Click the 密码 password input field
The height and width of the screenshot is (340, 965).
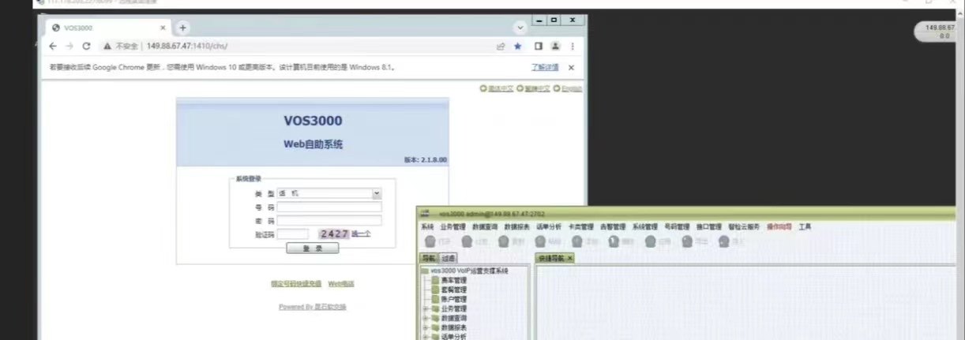point(329,220)
